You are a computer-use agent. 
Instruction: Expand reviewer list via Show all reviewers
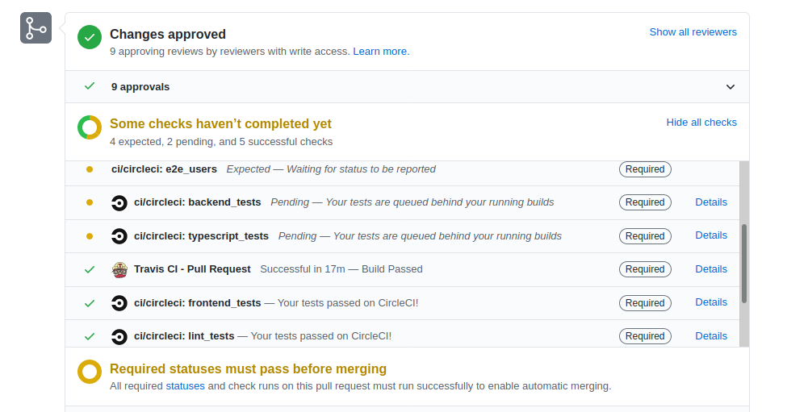[693, 32]
